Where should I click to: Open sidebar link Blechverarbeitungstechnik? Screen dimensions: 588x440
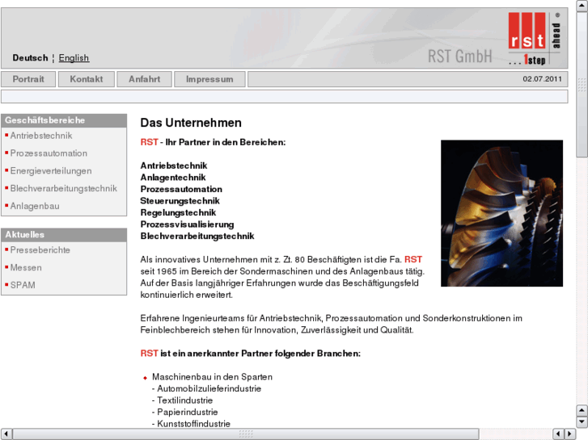[x=64, y=188]
